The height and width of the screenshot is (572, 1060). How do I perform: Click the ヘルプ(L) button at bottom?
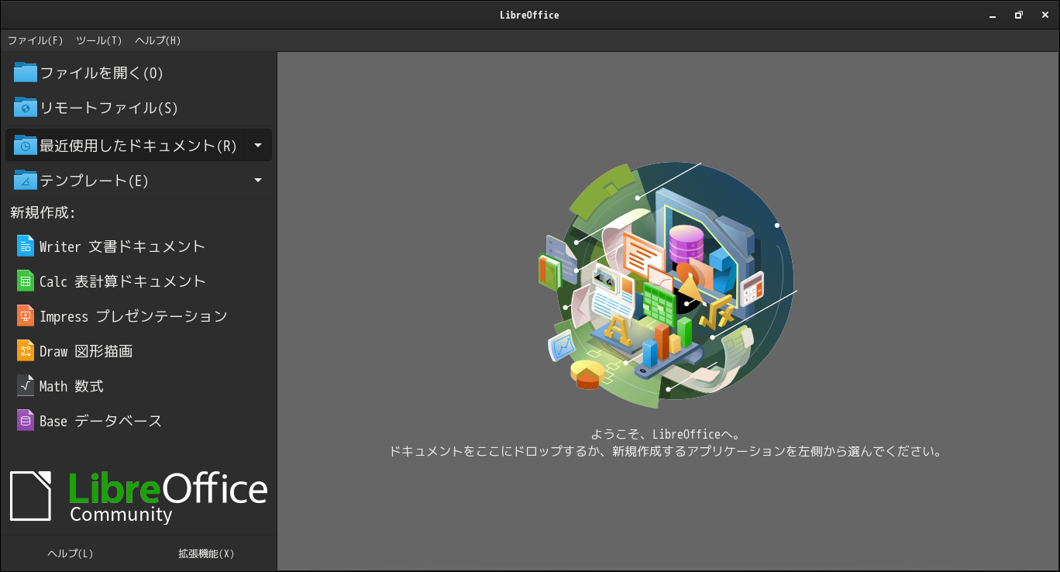point(71,553)
